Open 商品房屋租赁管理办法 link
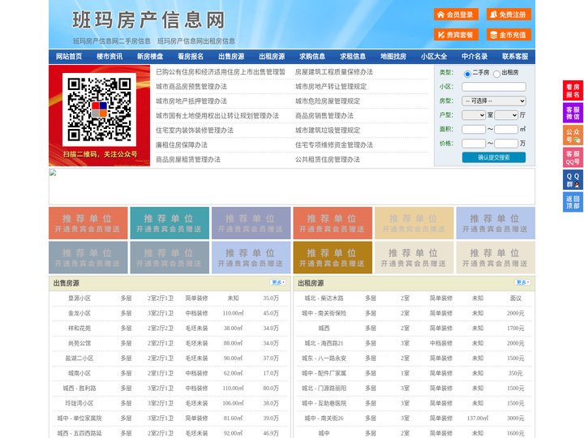The image size is (584, 438). click(x=187, y=160)
